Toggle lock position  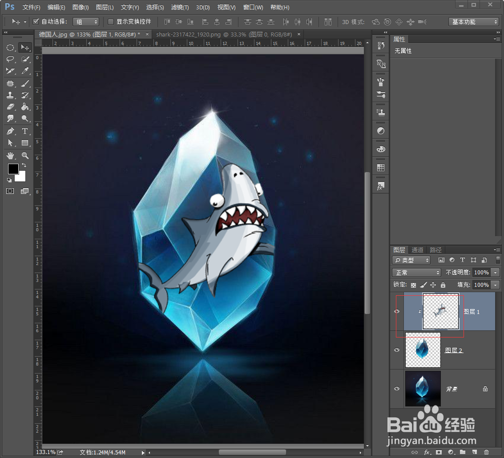pyautogui.click(x=433, y=285)
